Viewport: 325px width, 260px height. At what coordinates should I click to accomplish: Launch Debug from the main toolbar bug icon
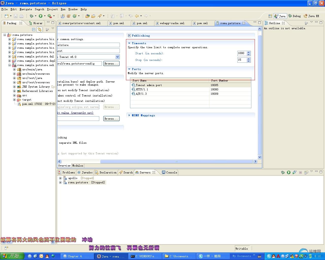31,16
